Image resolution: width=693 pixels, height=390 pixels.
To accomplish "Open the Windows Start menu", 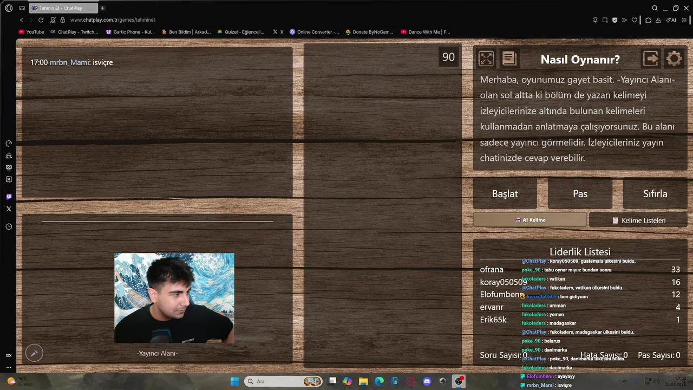I will [234, 381].
